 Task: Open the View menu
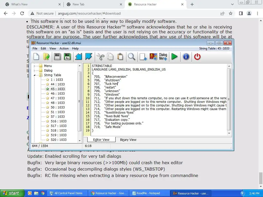53,48
